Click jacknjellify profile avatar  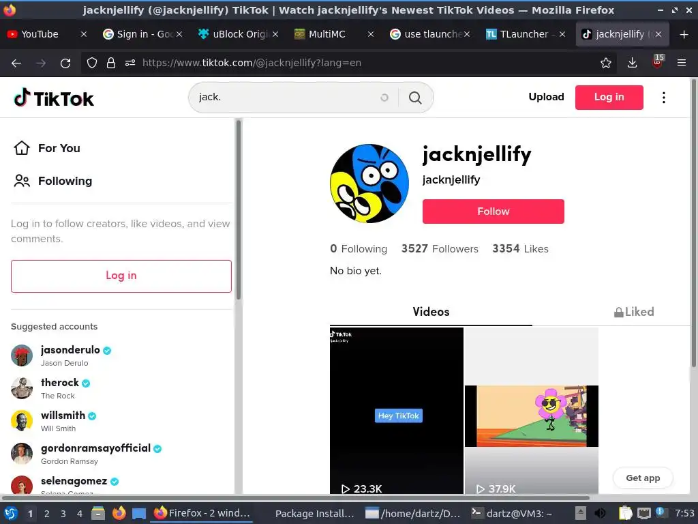coord(369,183)
